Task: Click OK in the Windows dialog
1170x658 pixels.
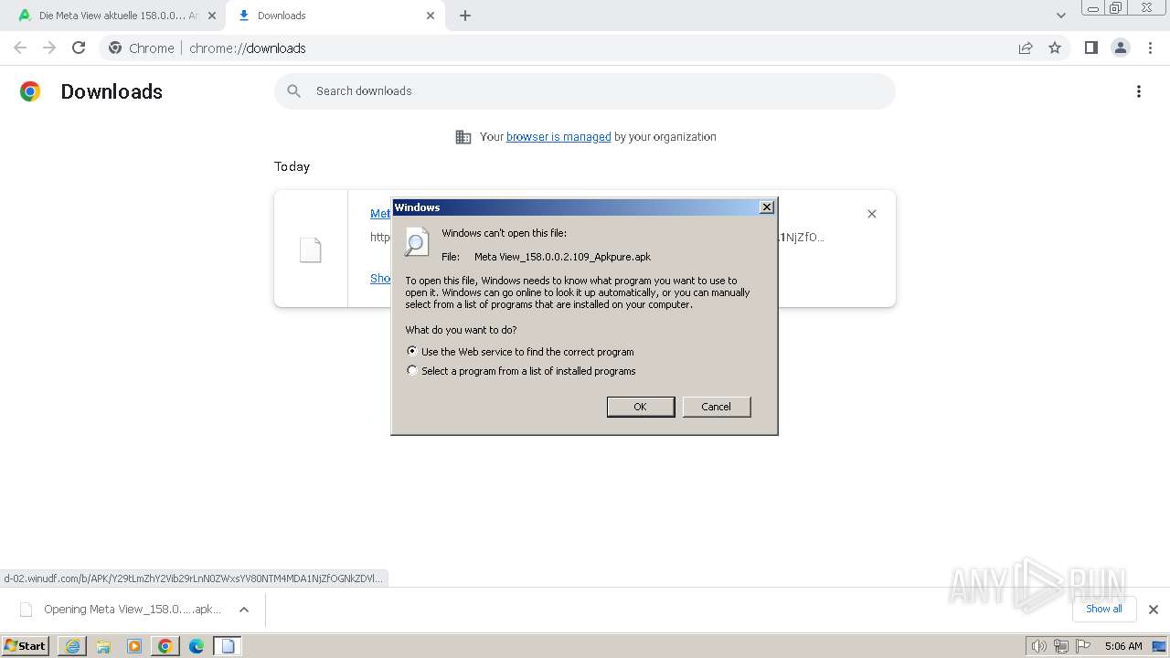Action: pyautogui.click(x=641, y=407)
